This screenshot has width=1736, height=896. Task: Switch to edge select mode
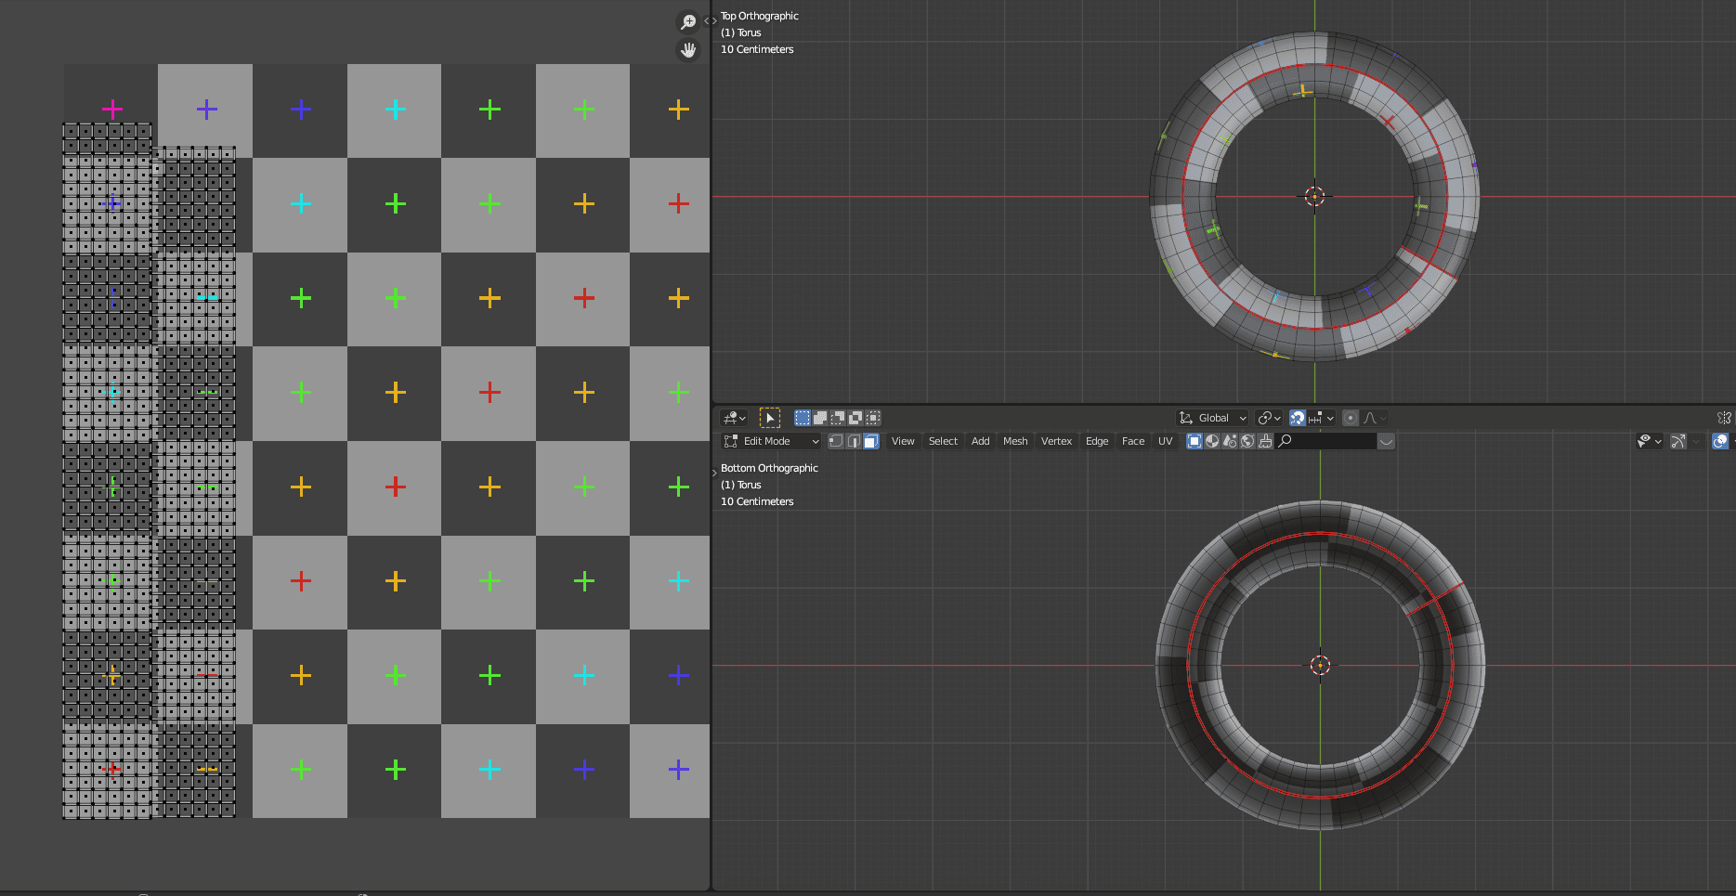pyautogui.click(x=854, y=441)
